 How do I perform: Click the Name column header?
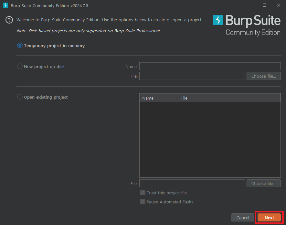pyautogui.click(x=160, y=98)
